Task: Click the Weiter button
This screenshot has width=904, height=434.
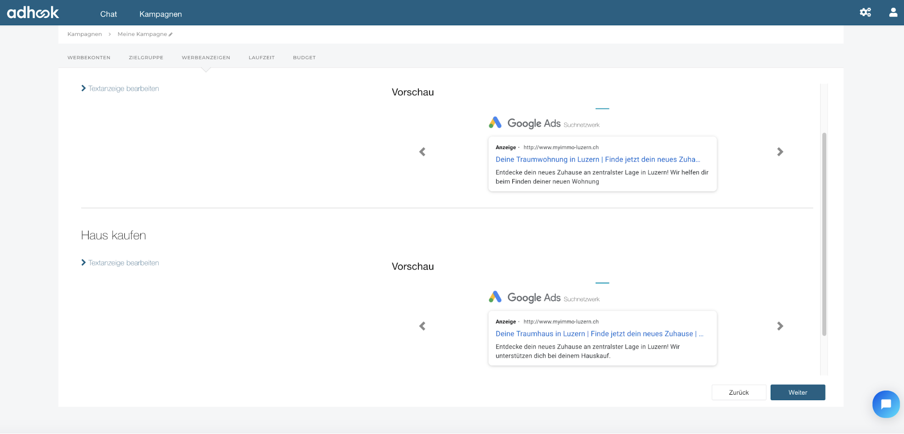Action: pyautogui.click(x=798, y=392)
